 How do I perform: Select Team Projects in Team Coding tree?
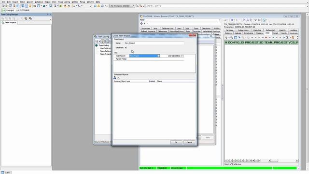pos(106,54)
